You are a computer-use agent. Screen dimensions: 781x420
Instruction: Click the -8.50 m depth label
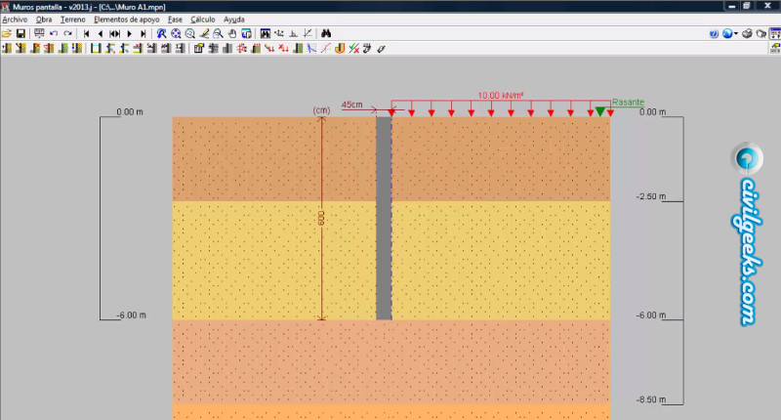(x=651, y=399)
